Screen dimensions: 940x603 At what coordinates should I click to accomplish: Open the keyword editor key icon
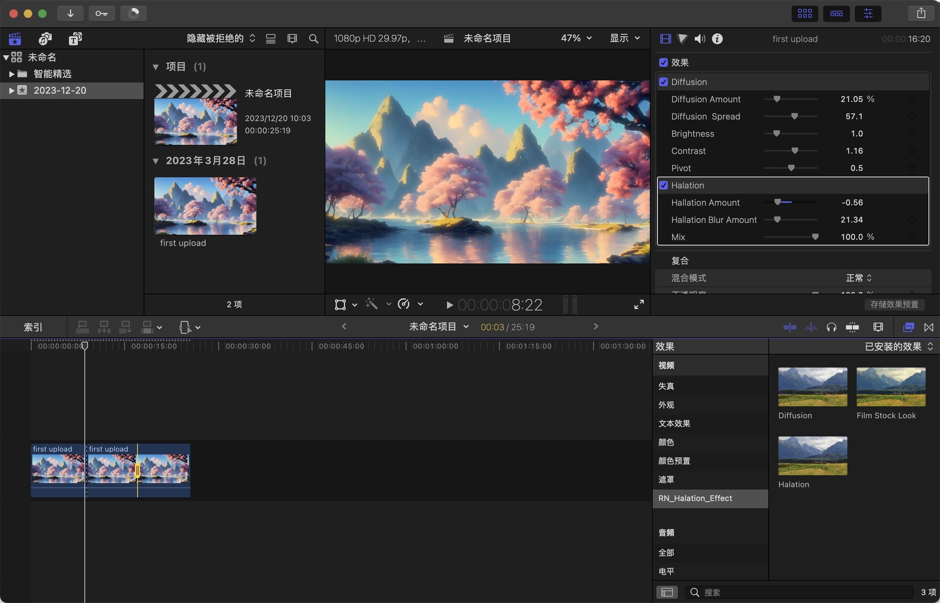[x=101, y=13]
